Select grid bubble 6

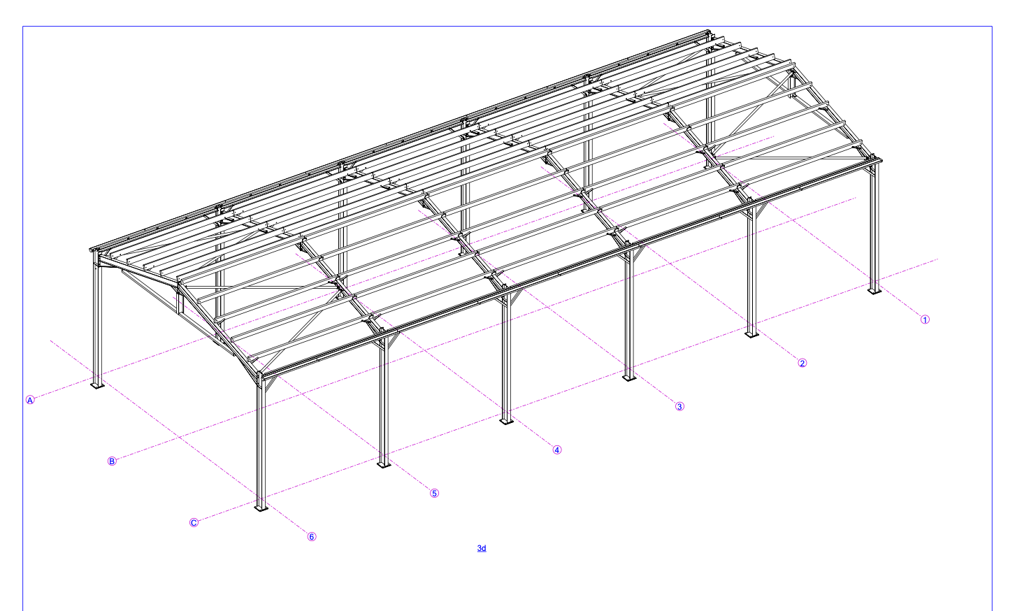point(312,535)
